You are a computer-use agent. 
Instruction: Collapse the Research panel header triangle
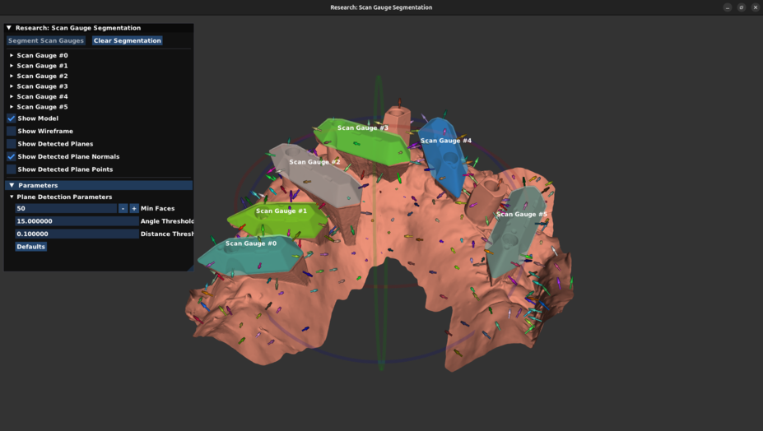point(9,28)
